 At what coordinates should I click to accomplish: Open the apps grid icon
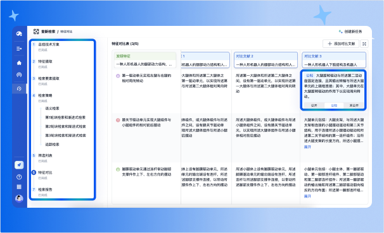(x=19, y=187)
